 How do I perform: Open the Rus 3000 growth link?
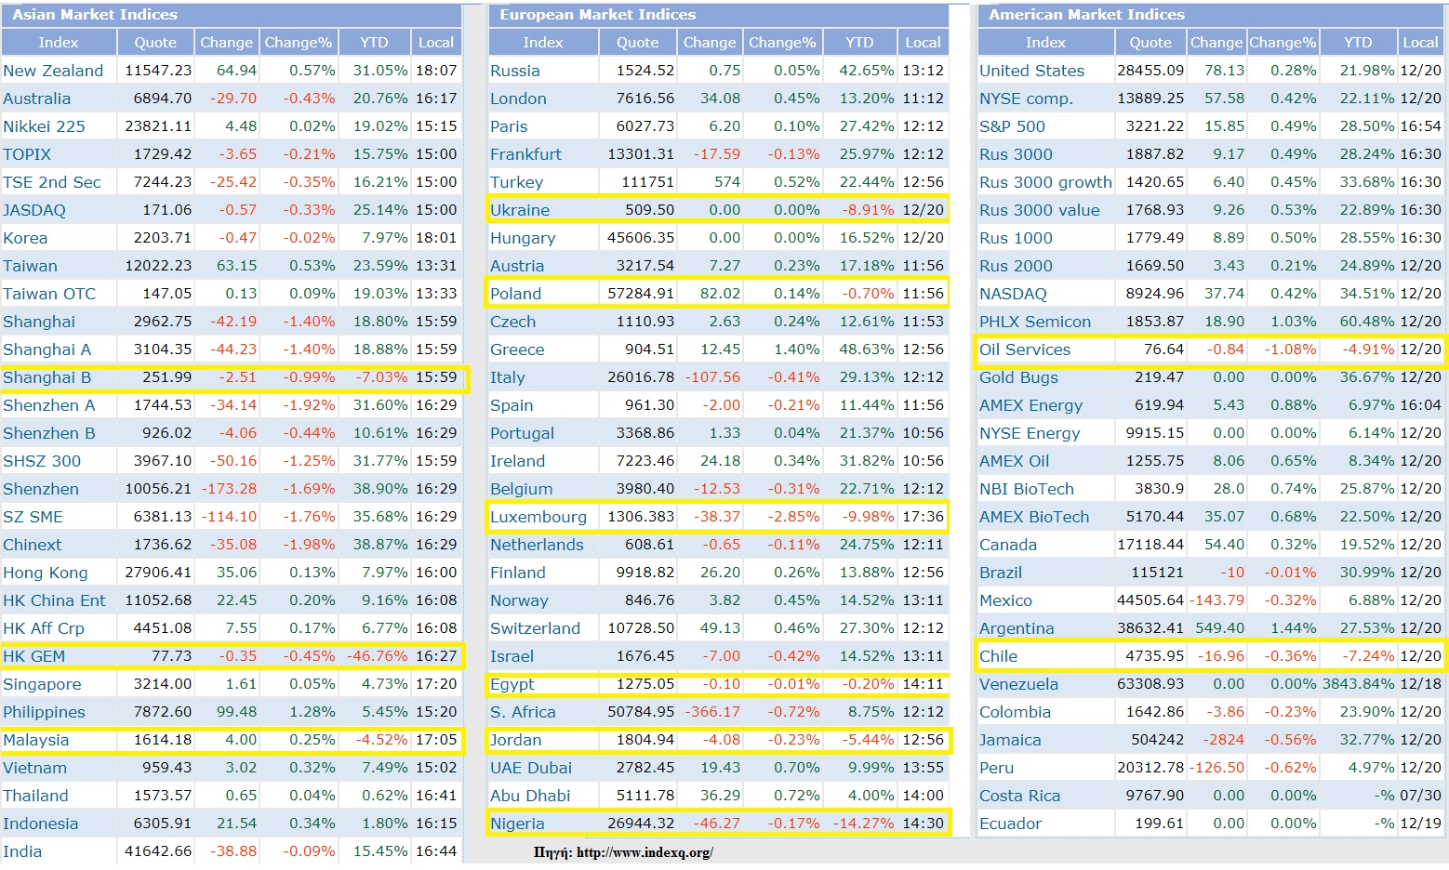pos(1045,182)
